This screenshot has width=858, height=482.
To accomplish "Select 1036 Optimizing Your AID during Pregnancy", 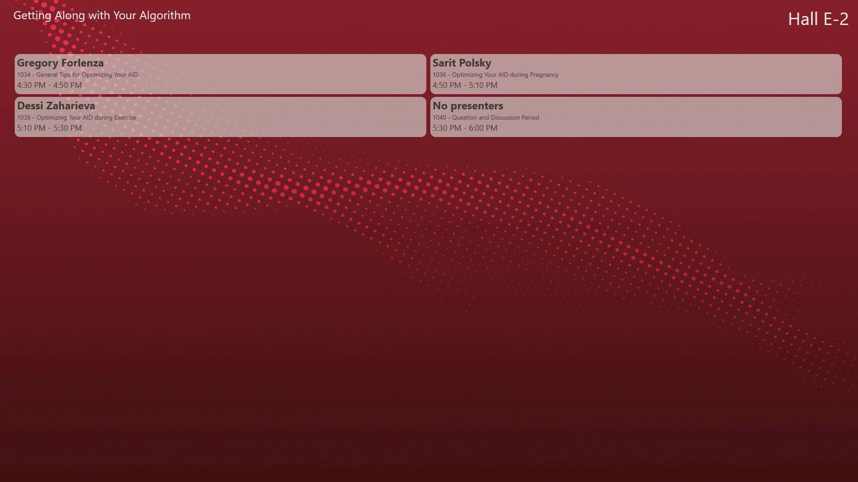I will 496,75.
